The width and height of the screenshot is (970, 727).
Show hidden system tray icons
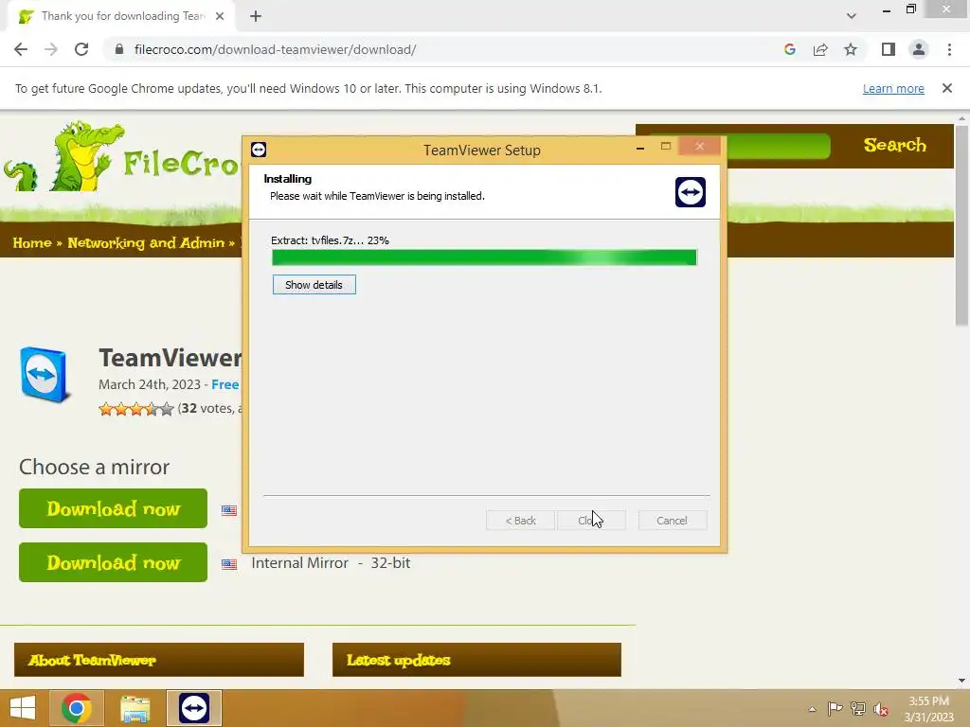[812, 709]
